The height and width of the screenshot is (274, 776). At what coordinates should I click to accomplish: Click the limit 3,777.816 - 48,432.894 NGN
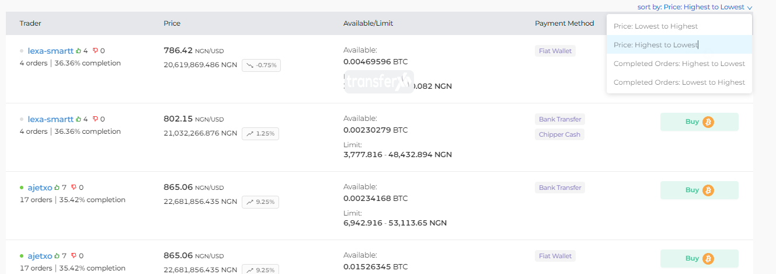tap(398, 155)
